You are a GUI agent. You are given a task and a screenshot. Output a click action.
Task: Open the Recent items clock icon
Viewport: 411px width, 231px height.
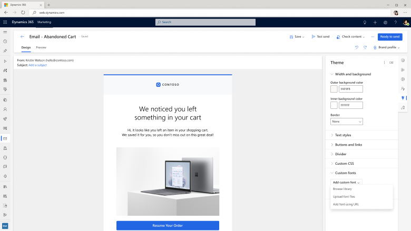[5, 42]
